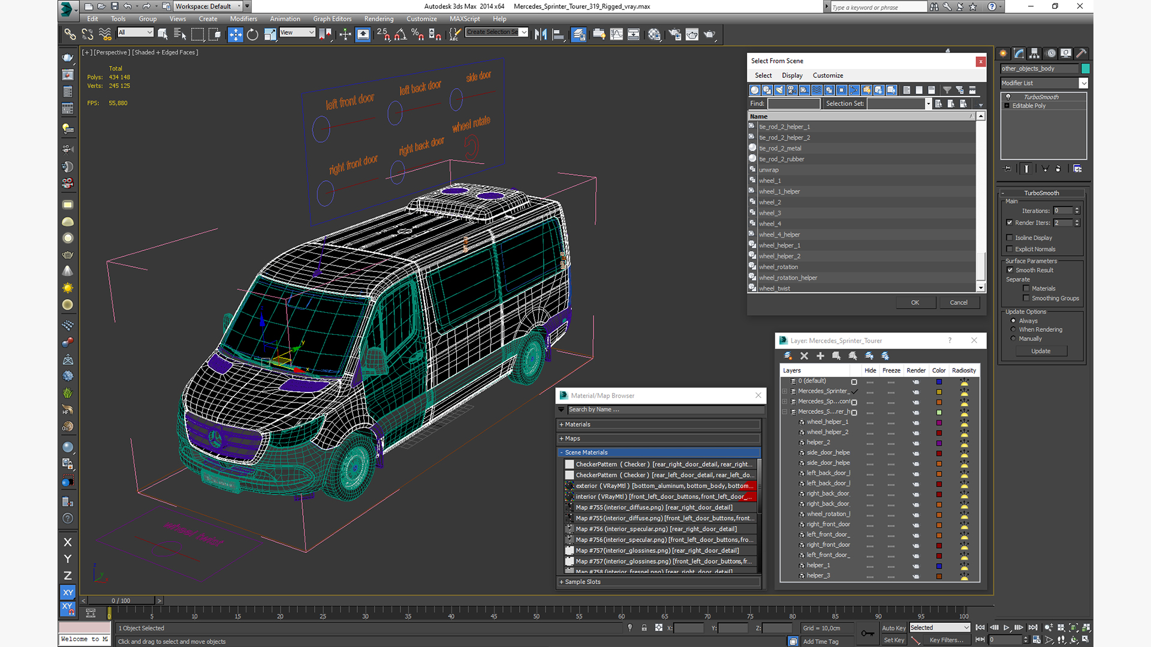Open Display menu in Select From Scene
Screen dimensions: 1151x647
pos(792,75)
